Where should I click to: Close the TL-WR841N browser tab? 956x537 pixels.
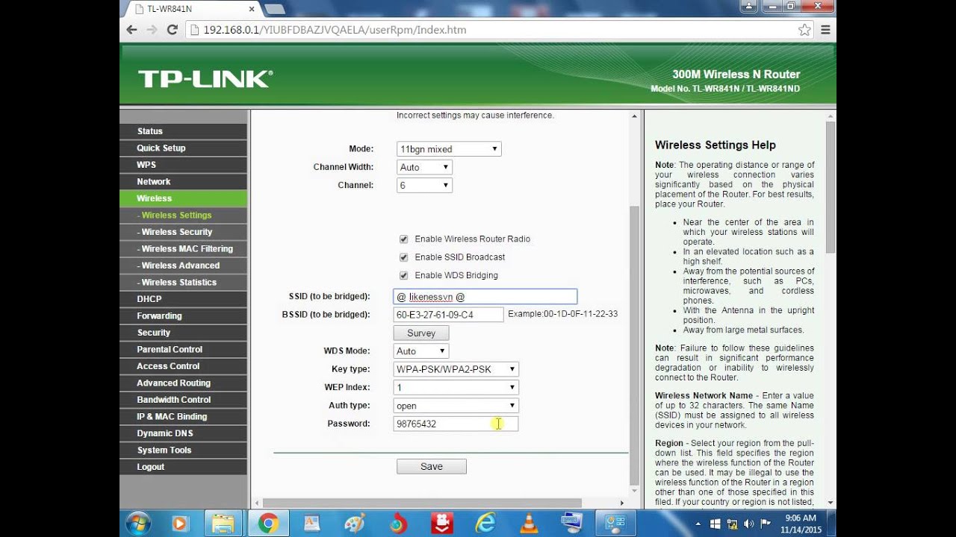252,9
